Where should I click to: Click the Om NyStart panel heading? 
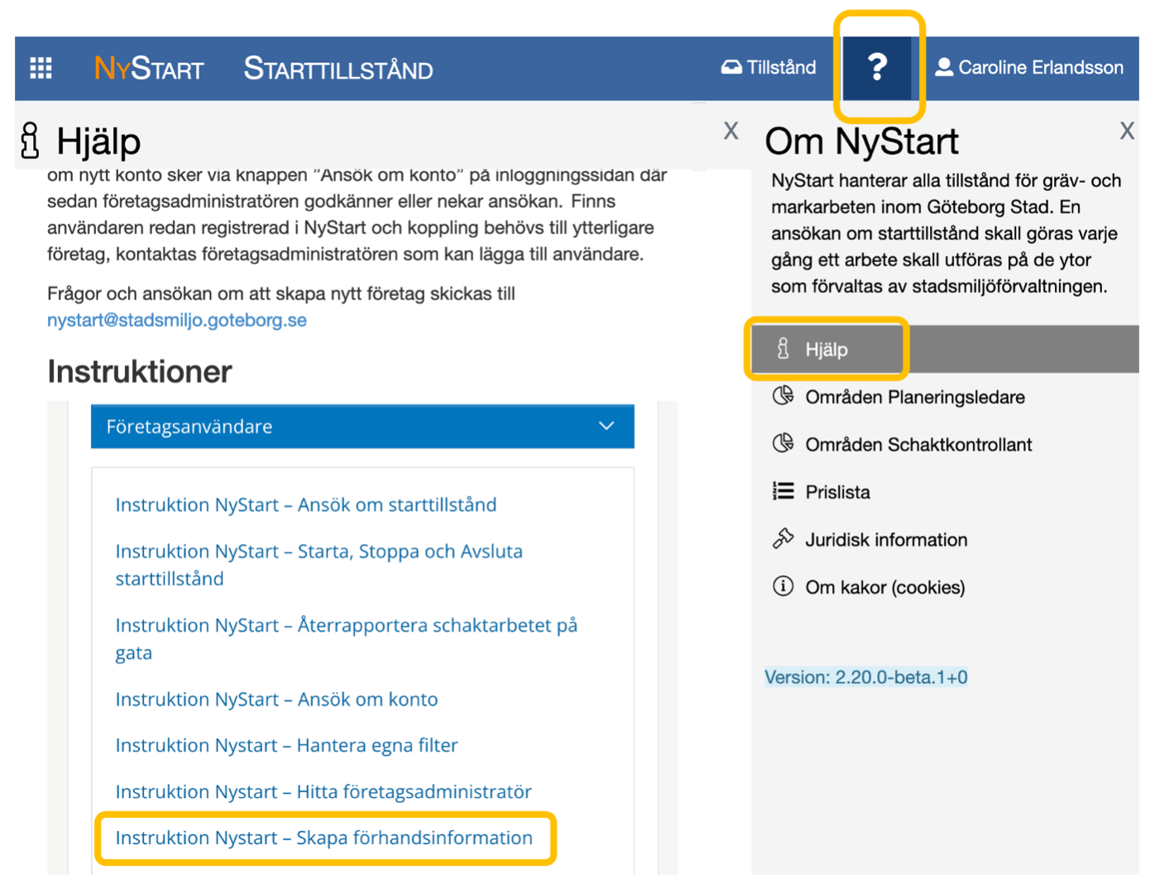point(861,141)
